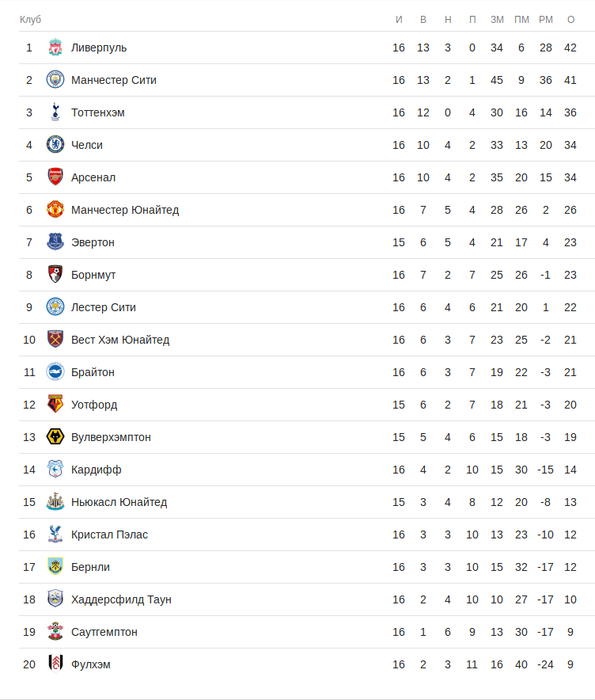Open Ньюкасл Юнайтед team link

point(119,502)
